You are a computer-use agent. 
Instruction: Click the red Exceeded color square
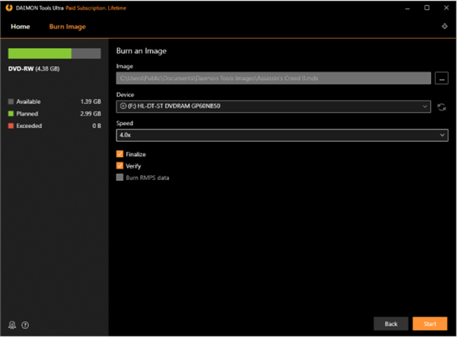(x=11, y=126)
